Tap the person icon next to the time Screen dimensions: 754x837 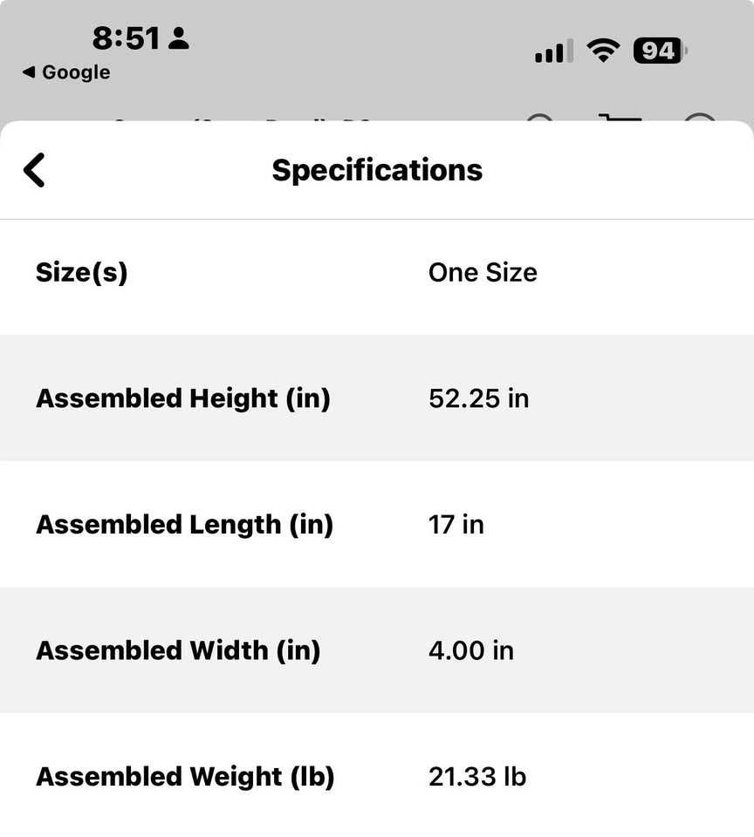(179, 37)
